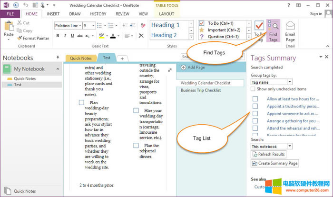The height and width of the screenshot is (197, 333).
Task: Open the Palatino font name dropdown
Action: click(79, 25)
